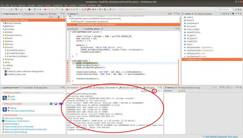This screenshot has height=138, width=243.
Task: Click the circled console display icon
Action: [154, 91]
